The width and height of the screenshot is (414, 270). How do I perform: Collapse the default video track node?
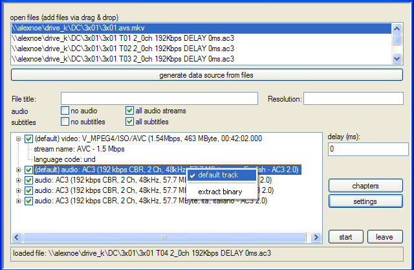point(17,138)
